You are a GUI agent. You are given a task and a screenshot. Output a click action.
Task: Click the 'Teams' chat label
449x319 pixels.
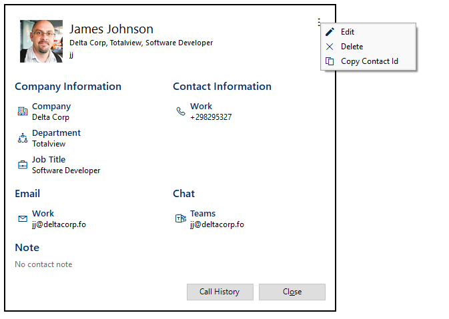(203, 214)
